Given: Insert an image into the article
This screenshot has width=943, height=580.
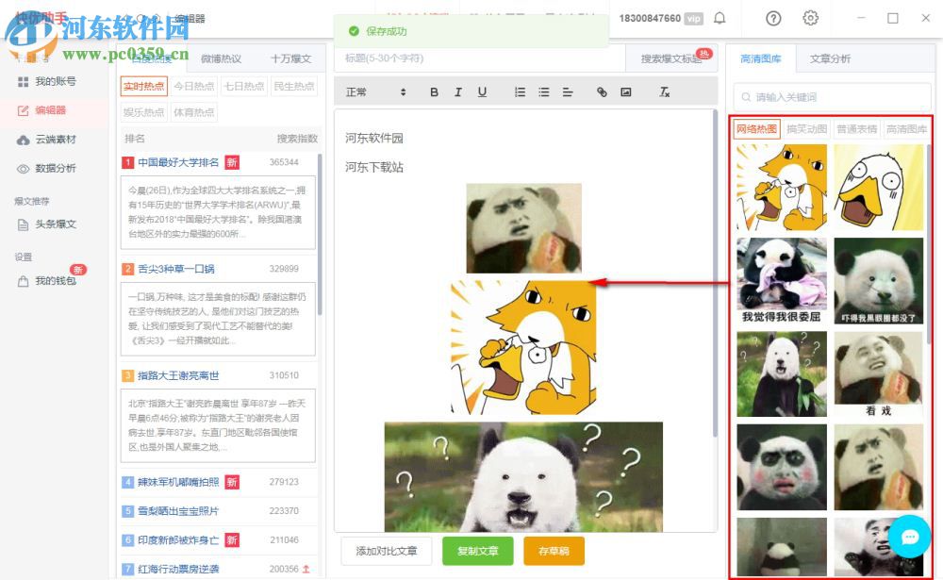Looking at the screenshot, I should 626,92.
